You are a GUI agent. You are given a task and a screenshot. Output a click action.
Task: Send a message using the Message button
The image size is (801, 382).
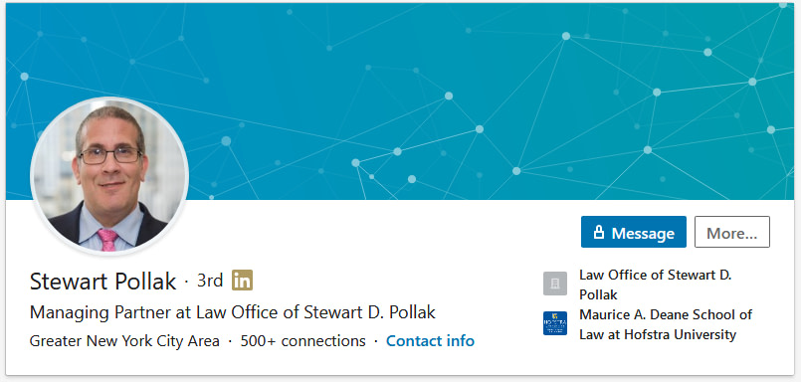coord(634,233)
